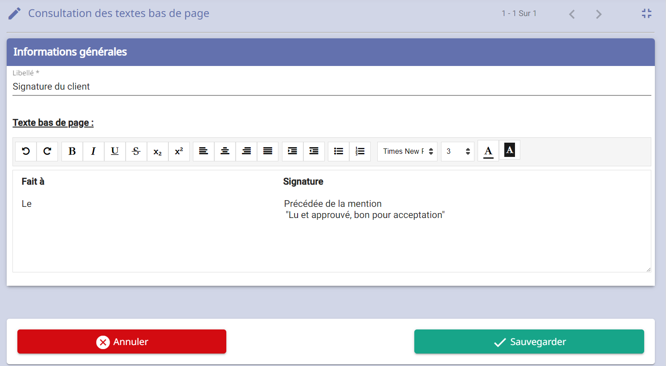Viewport: 666px width, 366px height.
Task: Decrease paragraph indent
Action: 314,151
